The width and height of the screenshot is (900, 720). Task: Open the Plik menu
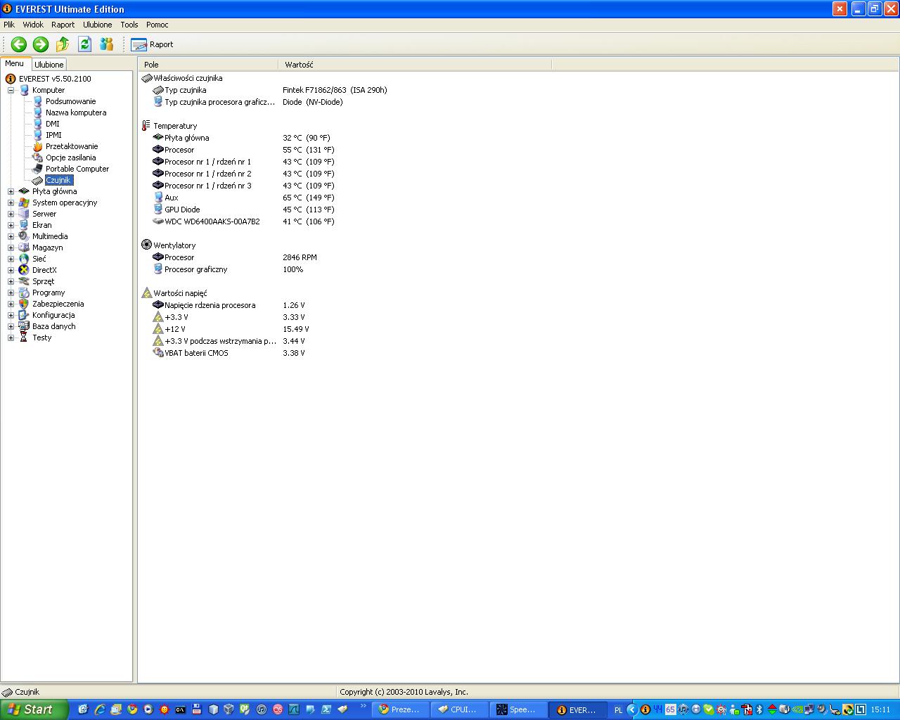9,25
